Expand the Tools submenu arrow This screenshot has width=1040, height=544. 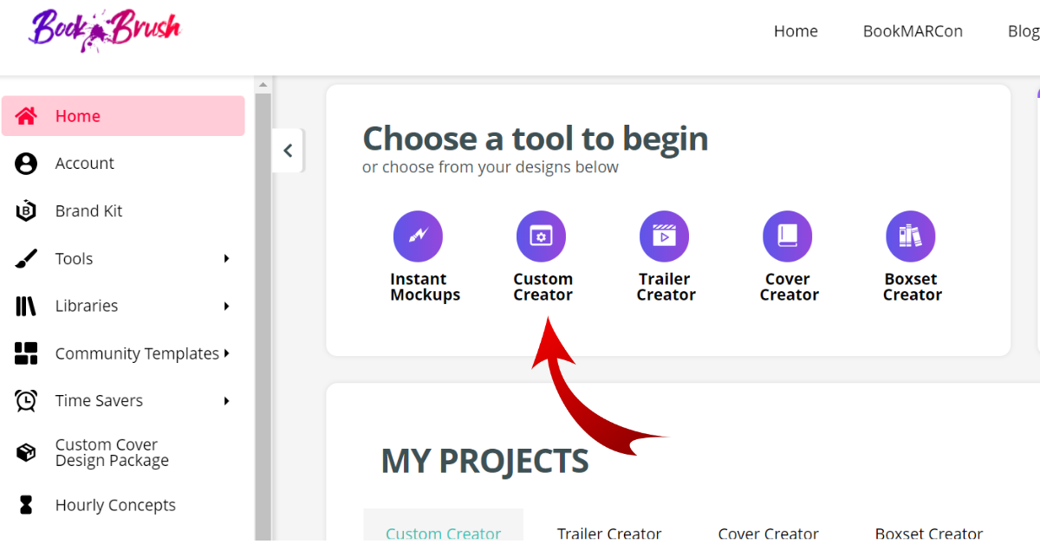tap(226, 258)
